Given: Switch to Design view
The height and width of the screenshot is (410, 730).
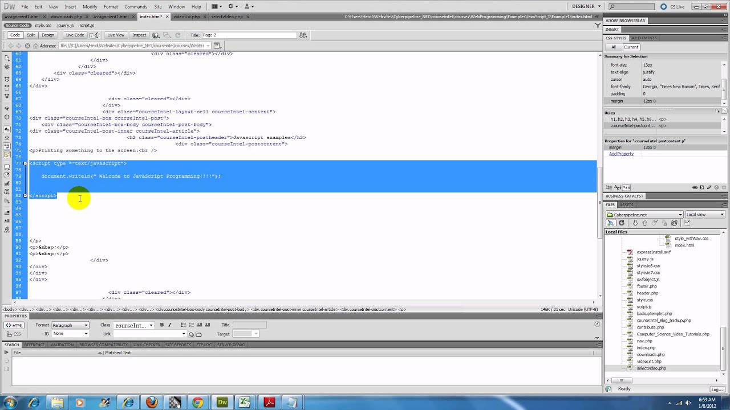Looking at the screenshot, I should tap(48, 35).
